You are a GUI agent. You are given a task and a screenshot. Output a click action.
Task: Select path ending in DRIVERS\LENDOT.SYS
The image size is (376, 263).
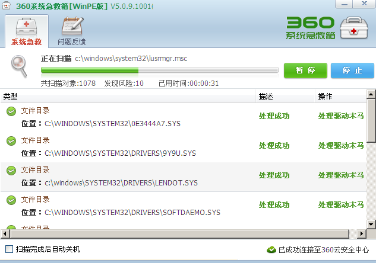tap(121, 183)
